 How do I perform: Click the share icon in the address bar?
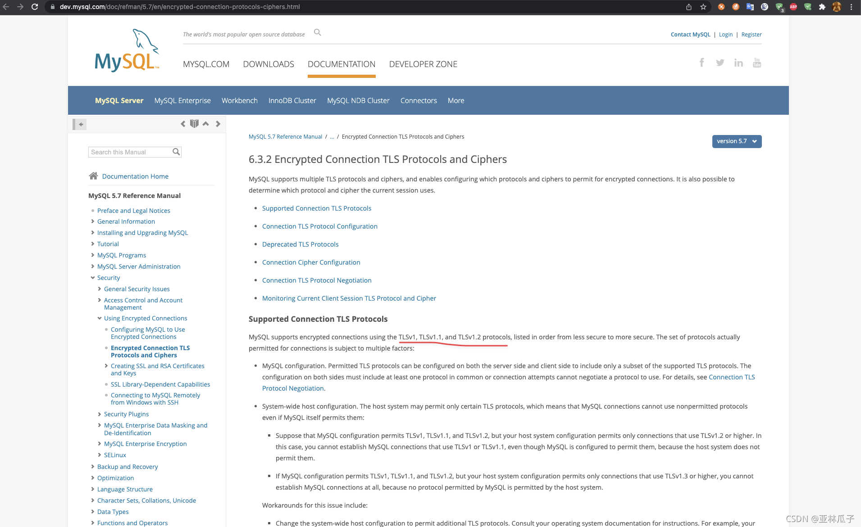[x=689, y=7]
